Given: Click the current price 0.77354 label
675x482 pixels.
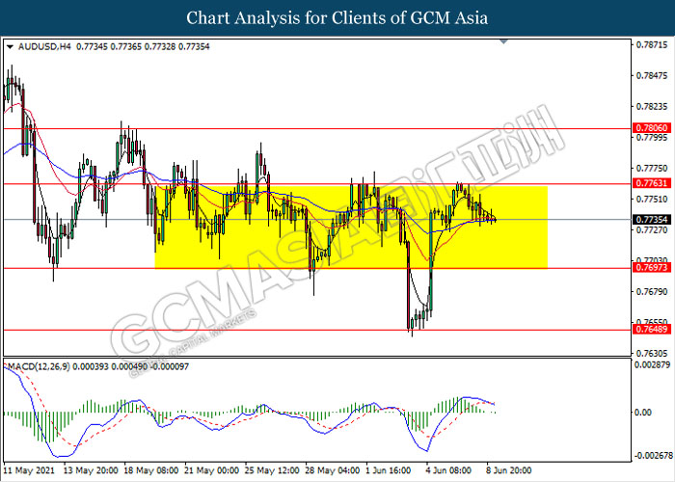Looking at the screenshot, I should (x=651, y=220).
